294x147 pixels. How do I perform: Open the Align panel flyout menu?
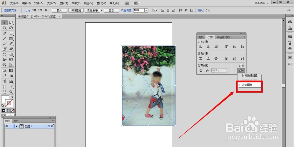tap(243, 37)
